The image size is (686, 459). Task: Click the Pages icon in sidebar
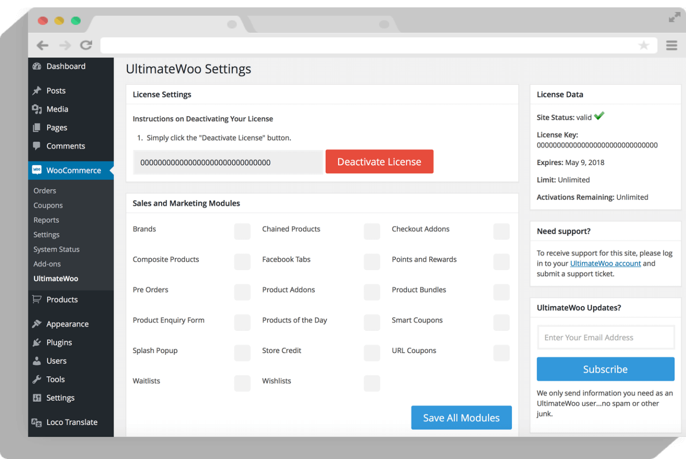pos(37,128)
